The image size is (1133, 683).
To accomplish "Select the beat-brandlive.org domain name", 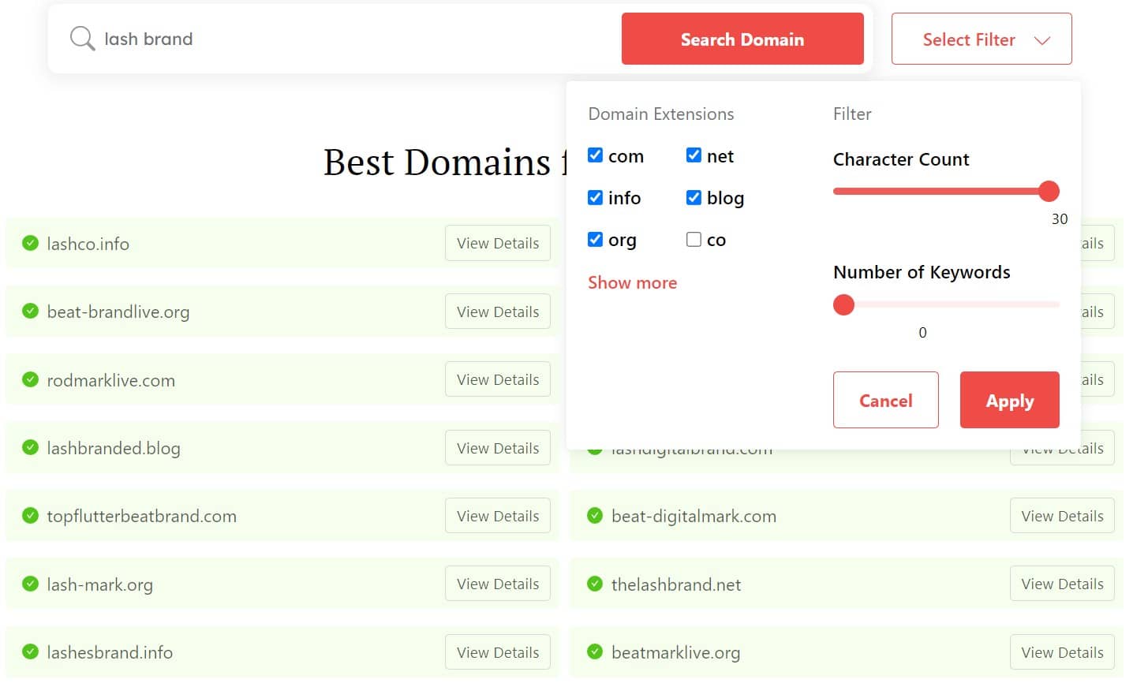I will (x=118, y=312).
